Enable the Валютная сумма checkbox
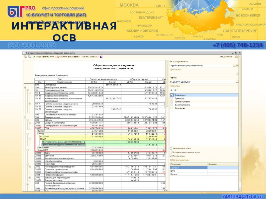 [172, 104]
